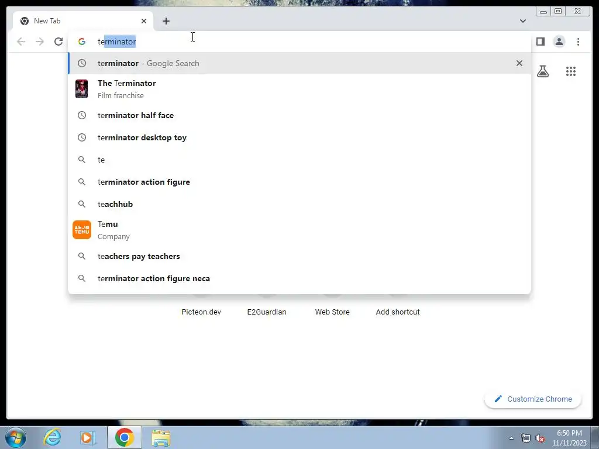Screen dimensions: 599x449
Task: Choose The Terminator film franchise suggestion
Action: (299, 89)
